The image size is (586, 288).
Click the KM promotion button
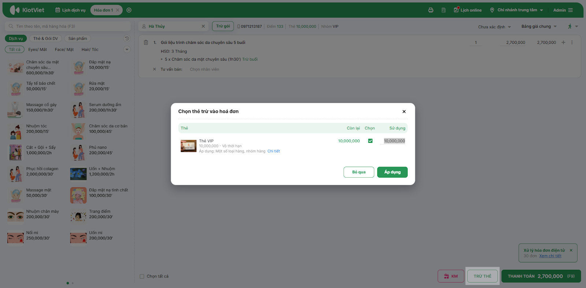[x=451, y=276]
